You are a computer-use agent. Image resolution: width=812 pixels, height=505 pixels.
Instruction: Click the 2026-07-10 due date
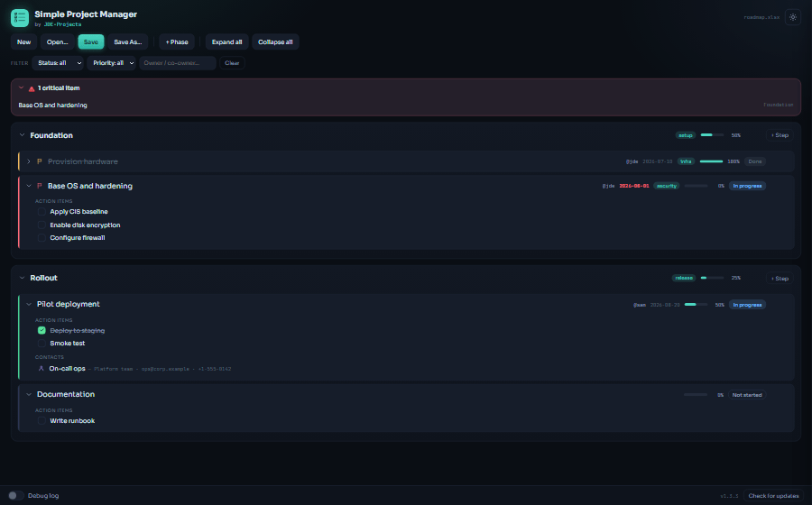tap(658, 161)
